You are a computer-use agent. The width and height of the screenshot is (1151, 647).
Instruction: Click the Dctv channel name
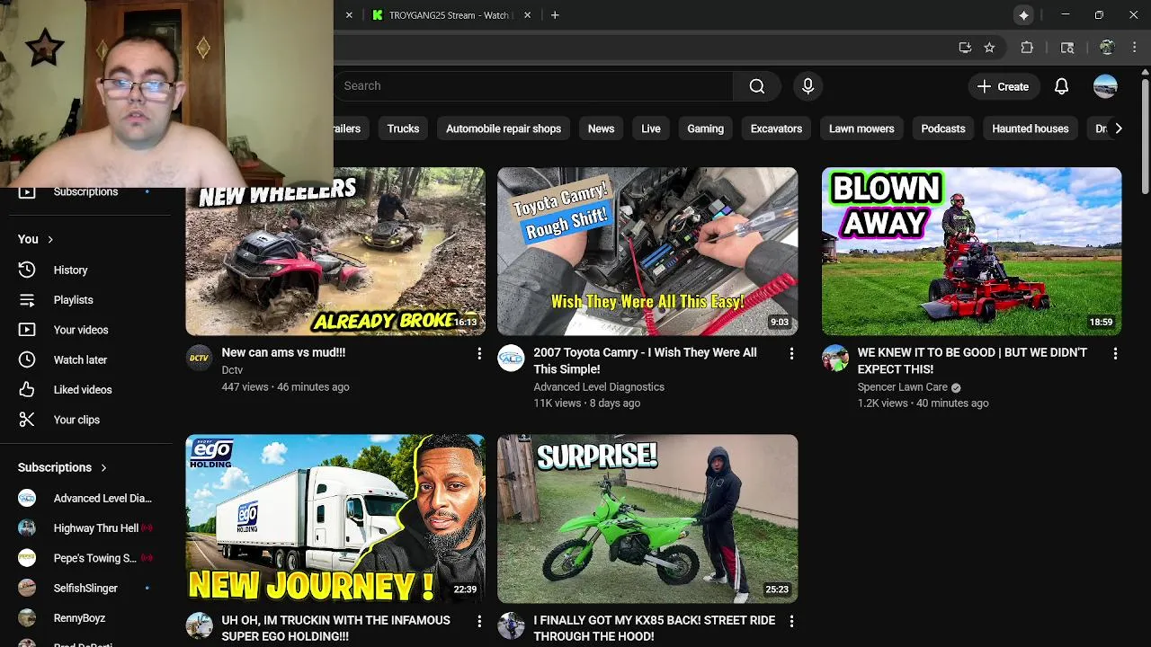coord(232,370)
